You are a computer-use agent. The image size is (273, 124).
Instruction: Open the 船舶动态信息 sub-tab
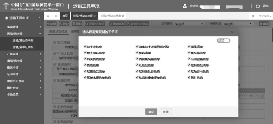[58, 32]
